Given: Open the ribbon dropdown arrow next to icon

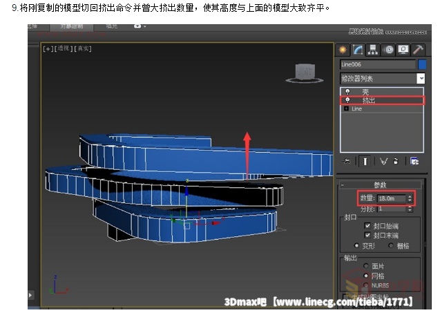Looking at the screenshot, I should click(x=145, y=26).
